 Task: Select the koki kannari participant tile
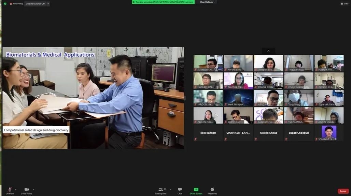pyautogui.click(x=208, y=133)
